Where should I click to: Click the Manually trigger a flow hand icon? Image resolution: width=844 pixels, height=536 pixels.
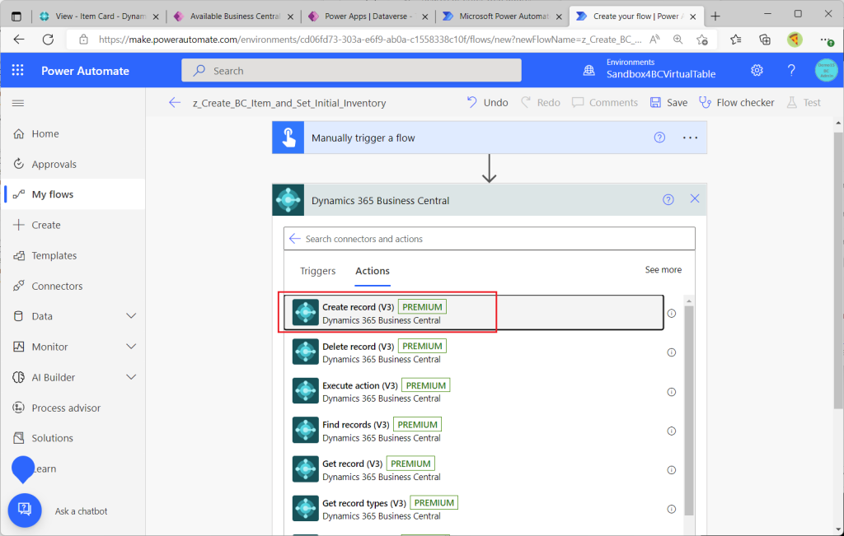pos(288,137)
